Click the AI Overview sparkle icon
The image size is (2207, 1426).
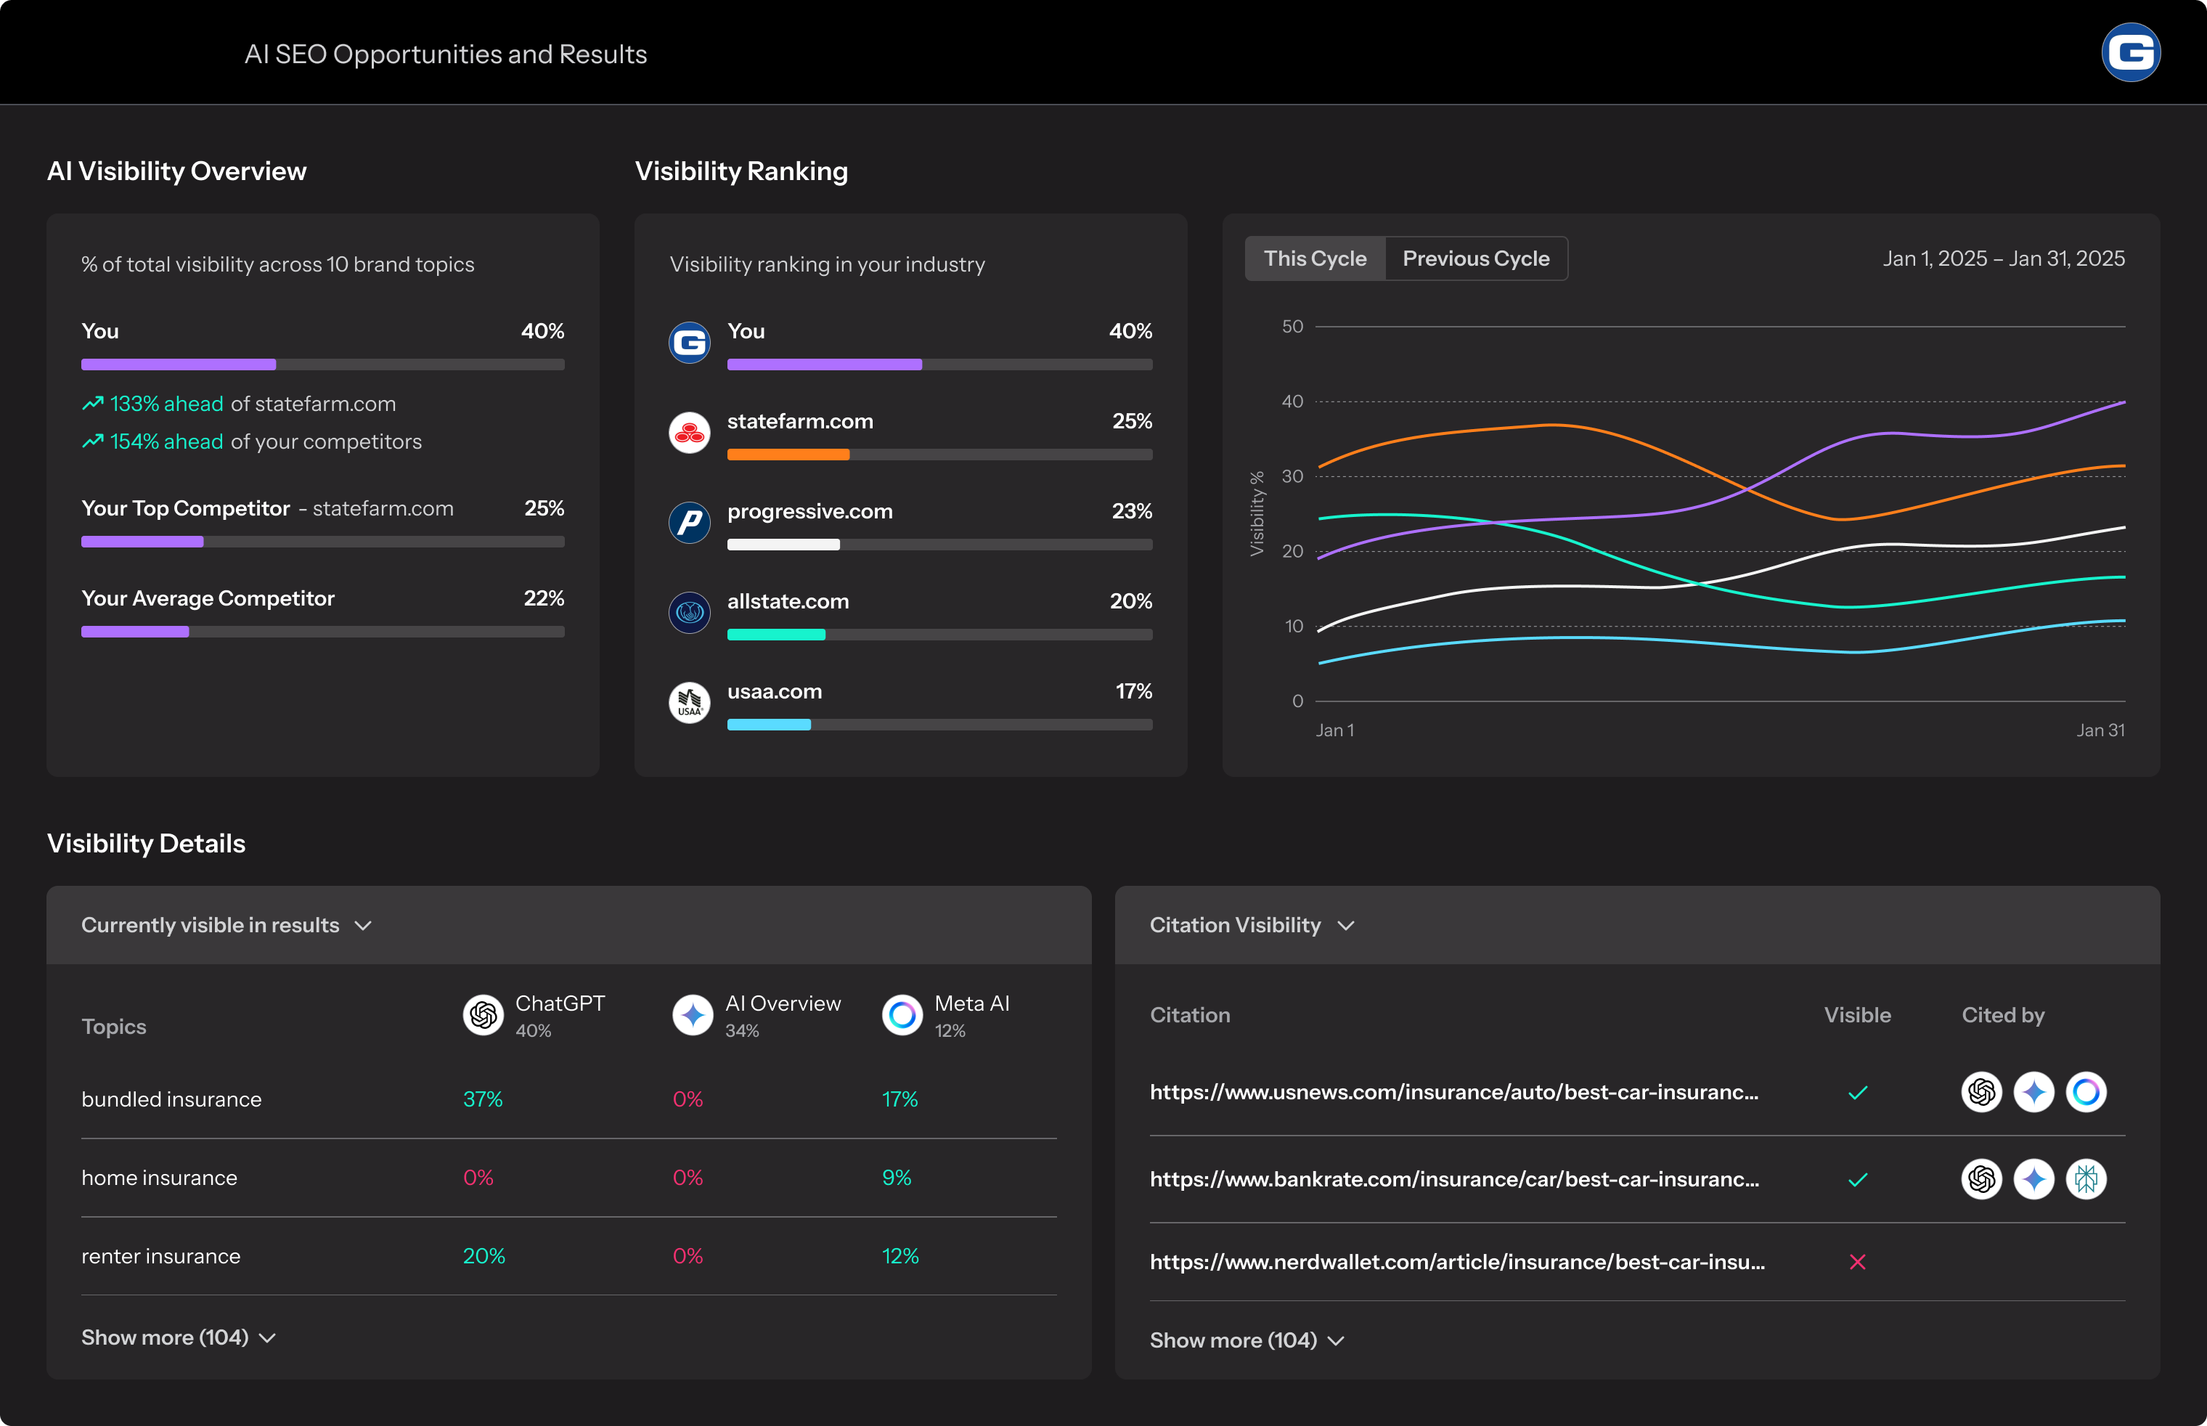pyautogui.click(x=692, y=1016)
